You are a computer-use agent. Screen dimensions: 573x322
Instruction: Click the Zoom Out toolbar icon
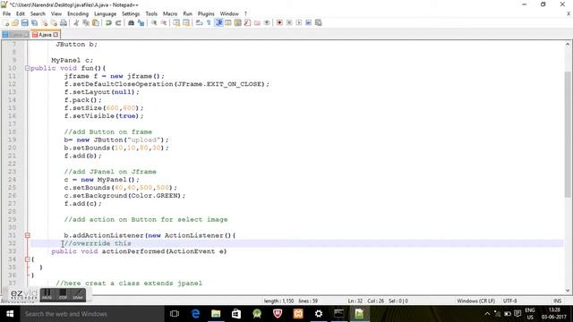[163, 22]
